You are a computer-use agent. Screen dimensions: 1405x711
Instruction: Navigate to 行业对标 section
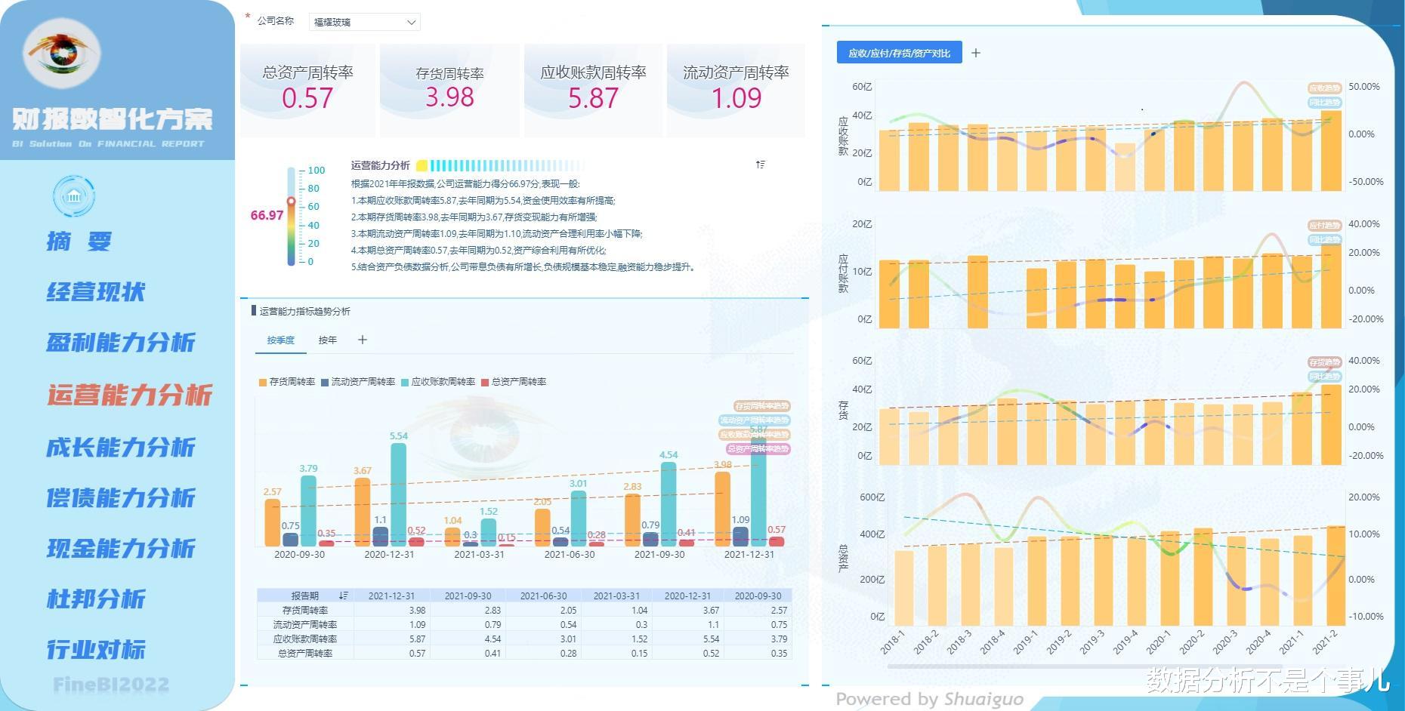coord(96,649)
